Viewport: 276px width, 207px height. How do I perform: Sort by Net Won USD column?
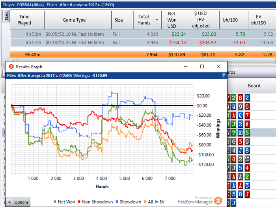coord(172,20)
